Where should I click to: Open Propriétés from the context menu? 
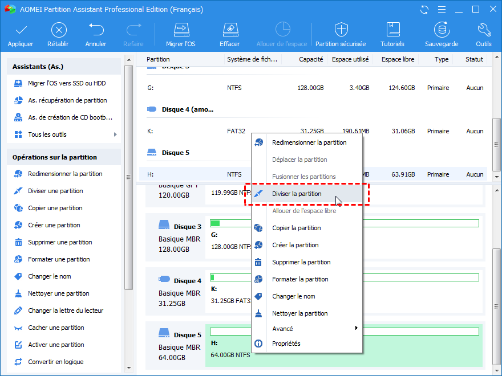point(286,344)
